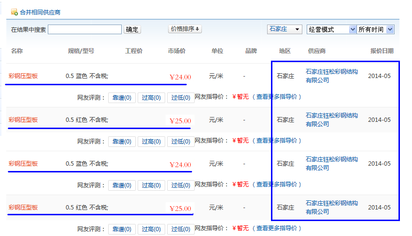Vote 过高(0) under the third row

(x=151, y=185)
